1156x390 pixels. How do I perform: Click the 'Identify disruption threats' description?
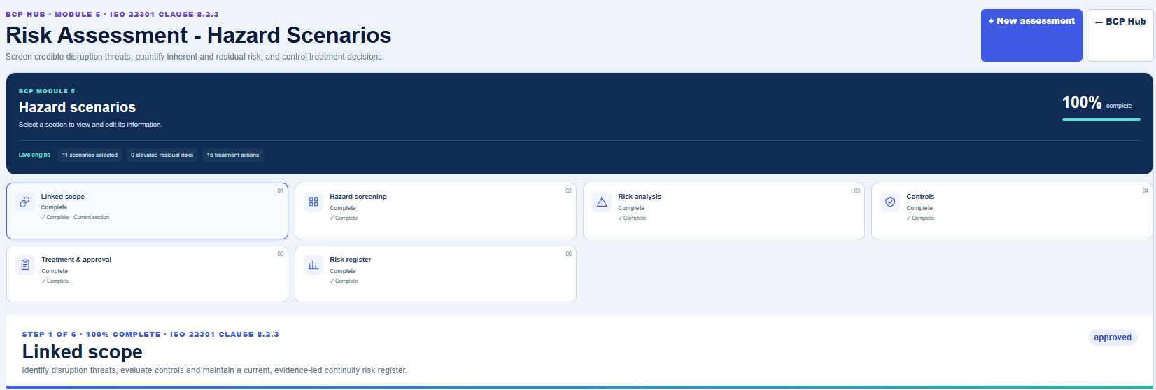(214, 370)
